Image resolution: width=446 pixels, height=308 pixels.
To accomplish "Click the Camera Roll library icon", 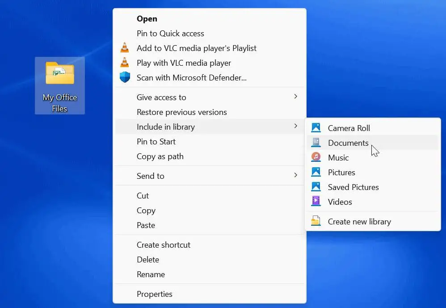I will coord(316,128).
